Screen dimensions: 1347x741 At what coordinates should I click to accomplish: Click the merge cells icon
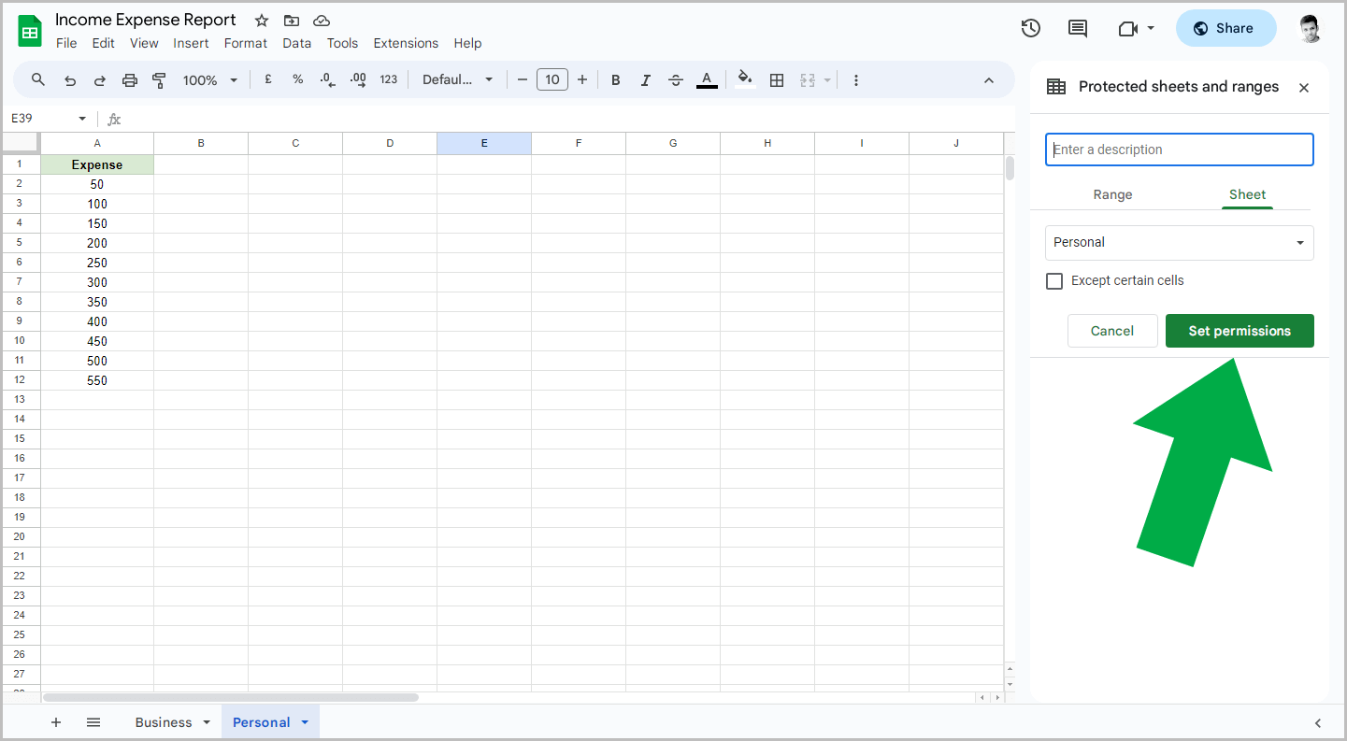pyautogui.click(x=809, y=80)
